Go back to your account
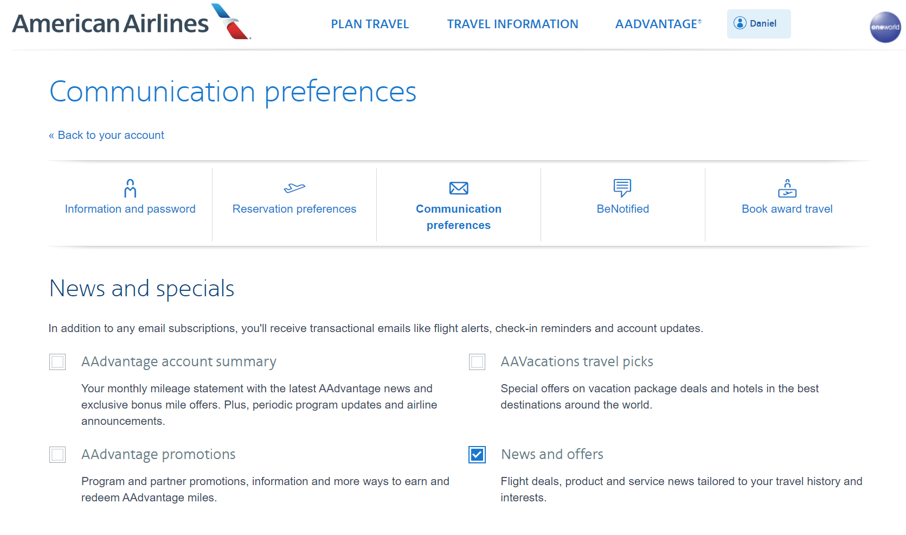This screenshot has height=535, width=906. 107,135
